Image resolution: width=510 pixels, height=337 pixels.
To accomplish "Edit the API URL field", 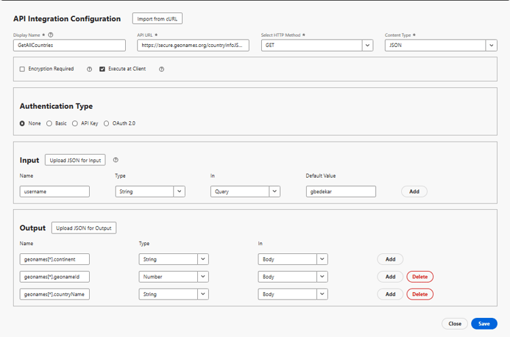I will coord(193,45).
